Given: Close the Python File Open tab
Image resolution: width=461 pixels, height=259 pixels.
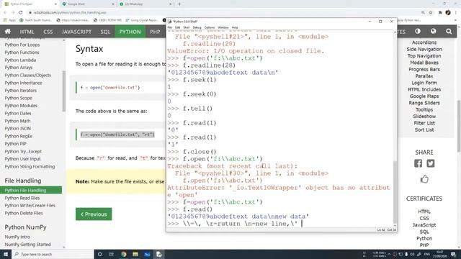Looking at the screenshot, I should (55, 4).
